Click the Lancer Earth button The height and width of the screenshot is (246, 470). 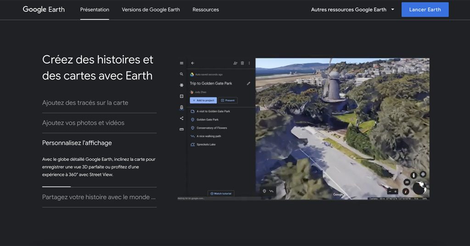point(425,10)
